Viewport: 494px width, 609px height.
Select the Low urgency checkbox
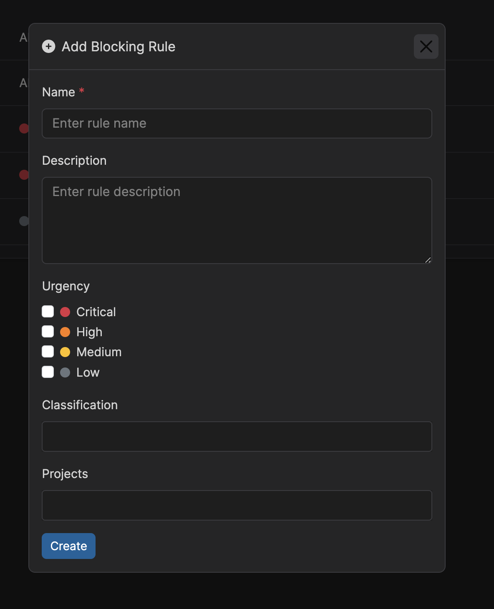(48, 372)
